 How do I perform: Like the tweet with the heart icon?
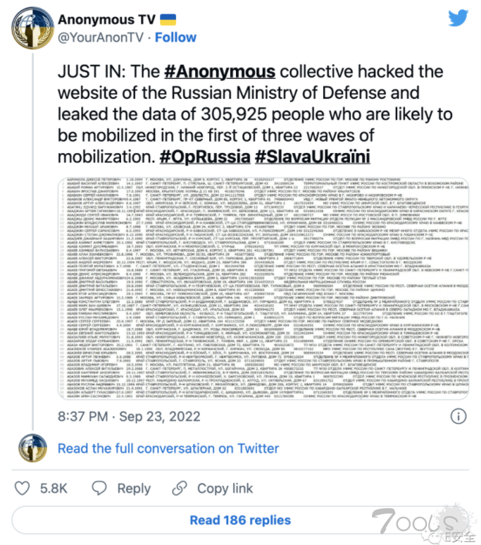23,488
